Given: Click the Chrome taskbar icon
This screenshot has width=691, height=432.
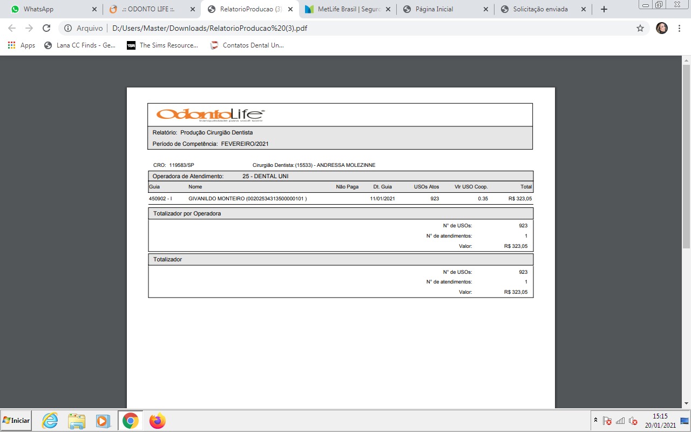Looking at the screenshot, I should coord(130,421).
